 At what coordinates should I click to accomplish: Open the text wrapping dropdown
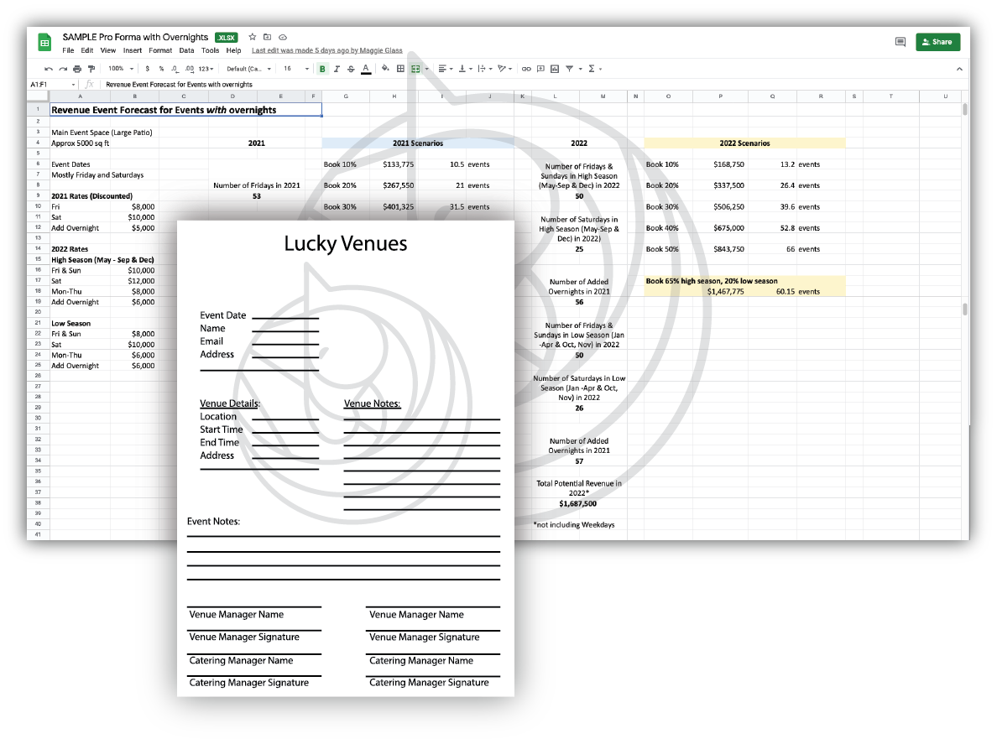click(x=485, y=69)
